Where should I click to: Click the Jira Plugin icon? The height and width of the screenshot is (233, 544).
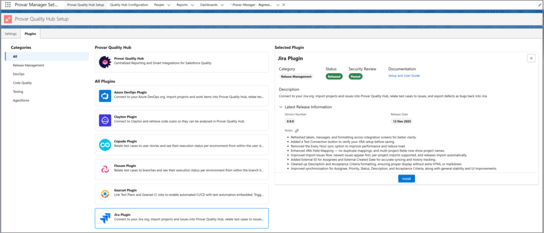(x=105, y=218)
